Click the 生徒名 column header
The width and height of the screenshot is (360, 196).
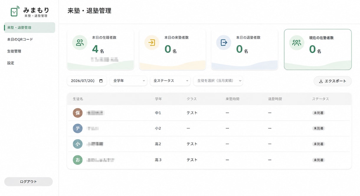coord(78,99)
